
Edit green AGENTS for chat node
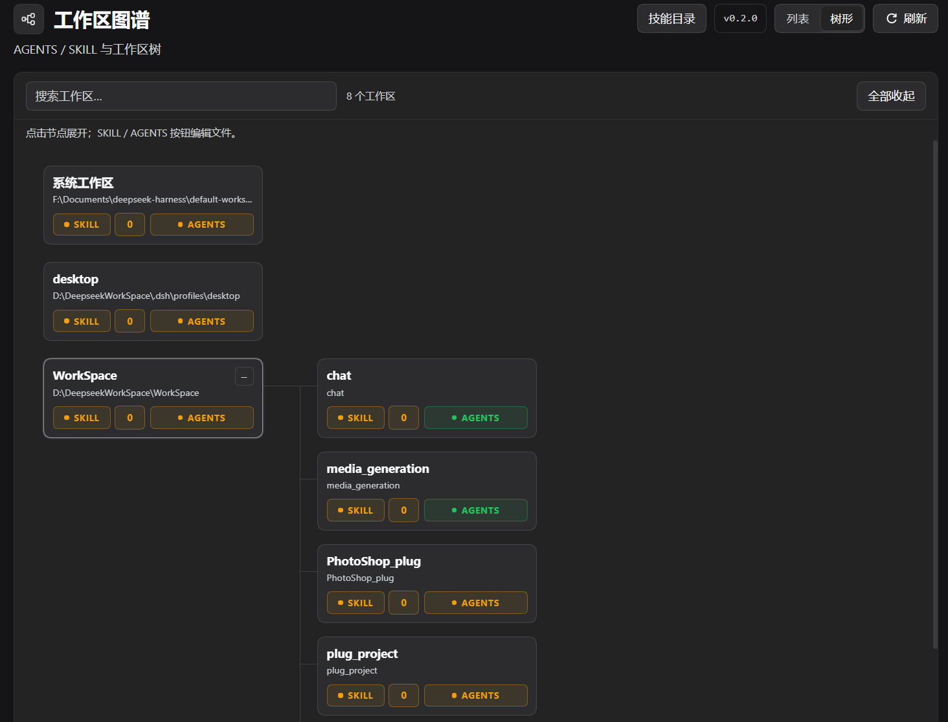[x=476, y=418]
